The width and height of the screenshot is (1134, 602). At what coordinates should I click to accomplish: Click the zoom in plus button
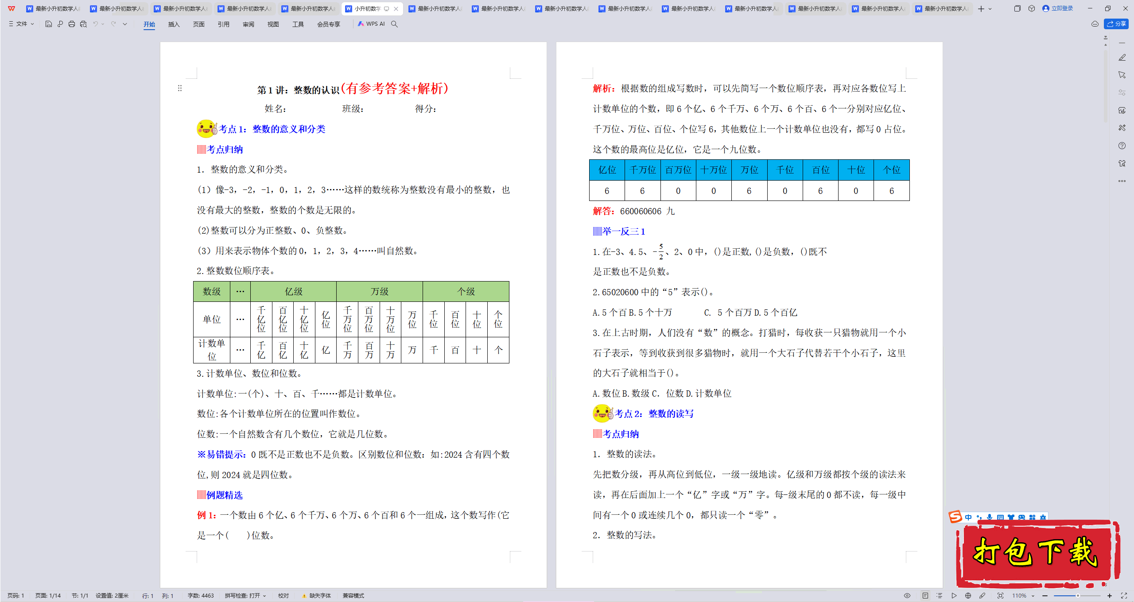coord(1110,596)
